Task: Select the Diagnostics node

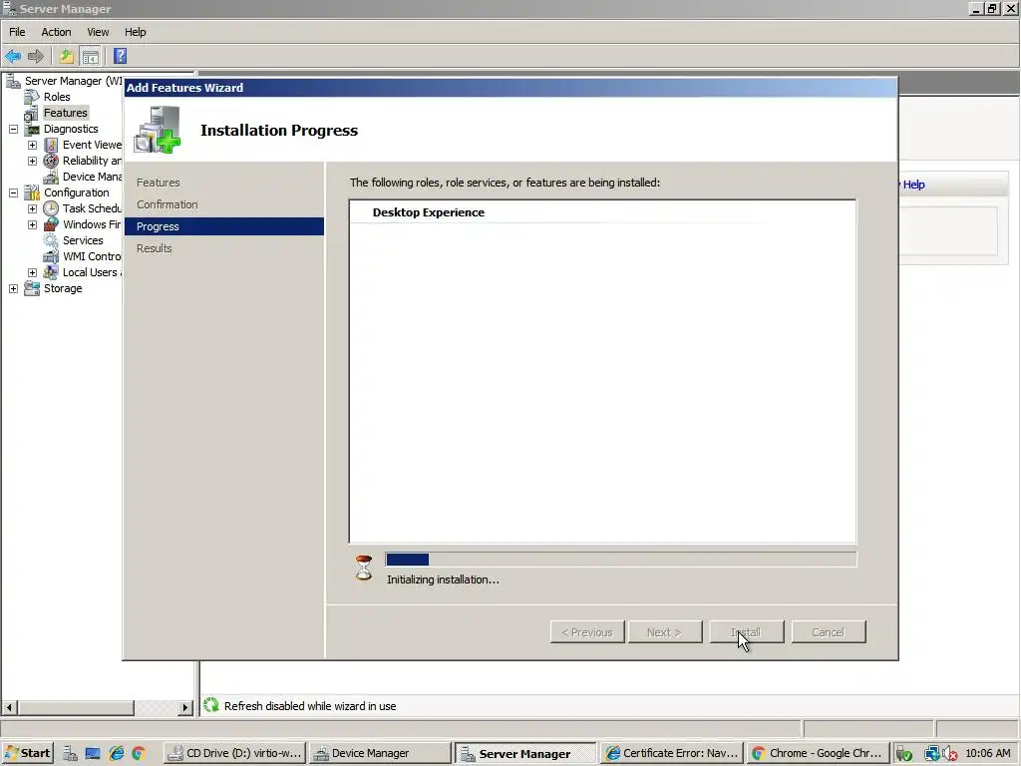Action: 71,129
